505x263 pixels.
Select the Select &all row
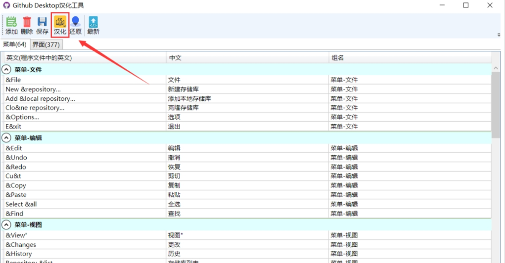(x=247, y=204)
